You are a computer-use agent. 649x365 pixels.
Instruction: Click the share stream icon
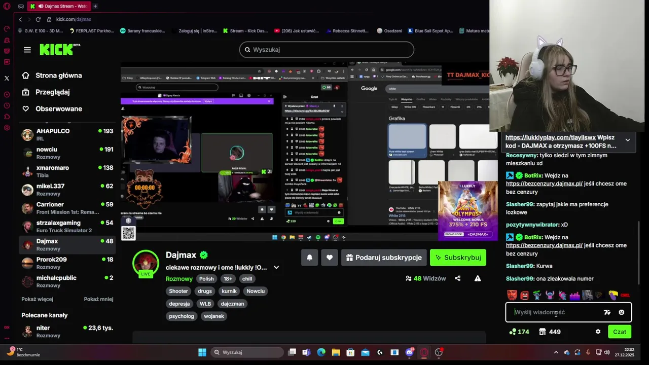click(x=458, y=278)
